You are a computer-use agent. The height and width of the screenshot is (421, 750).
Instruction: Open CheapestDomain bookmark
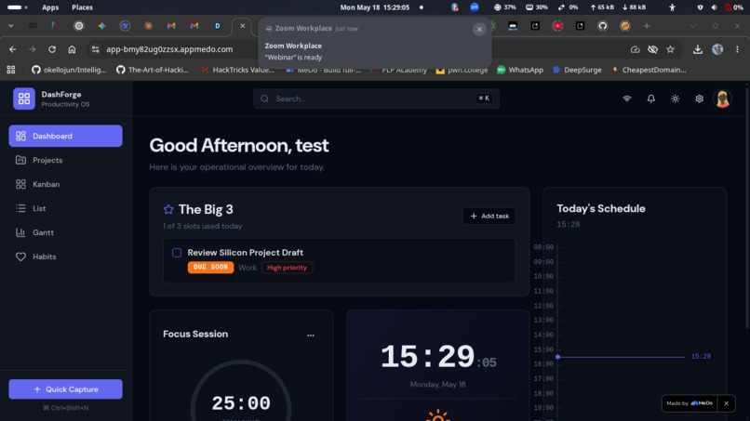click(649, 70)
